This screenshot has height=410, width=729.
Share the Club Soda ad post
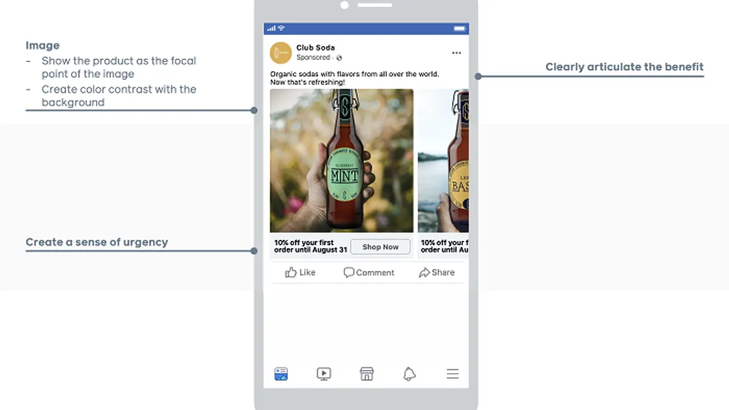coord(437,272)
